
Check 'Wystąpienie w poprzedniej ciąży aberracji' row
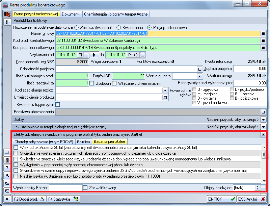[16, 165]
